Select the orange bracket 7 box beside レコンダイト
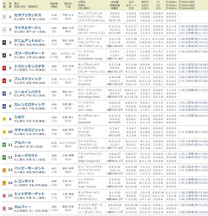This screenshot has width=208, height=216. tap(4, 183)
